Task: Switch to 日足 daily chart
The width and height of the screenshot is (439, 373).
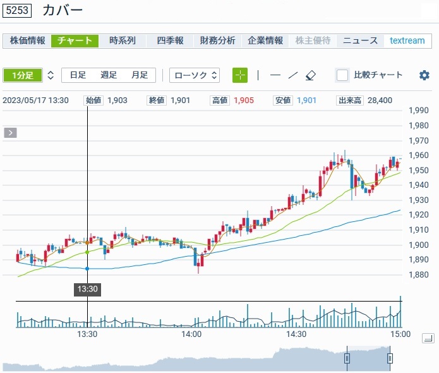Action: [78, 75]
